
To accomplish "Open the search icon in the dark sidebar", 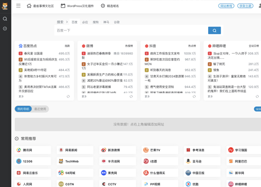I will pos(5,19).
